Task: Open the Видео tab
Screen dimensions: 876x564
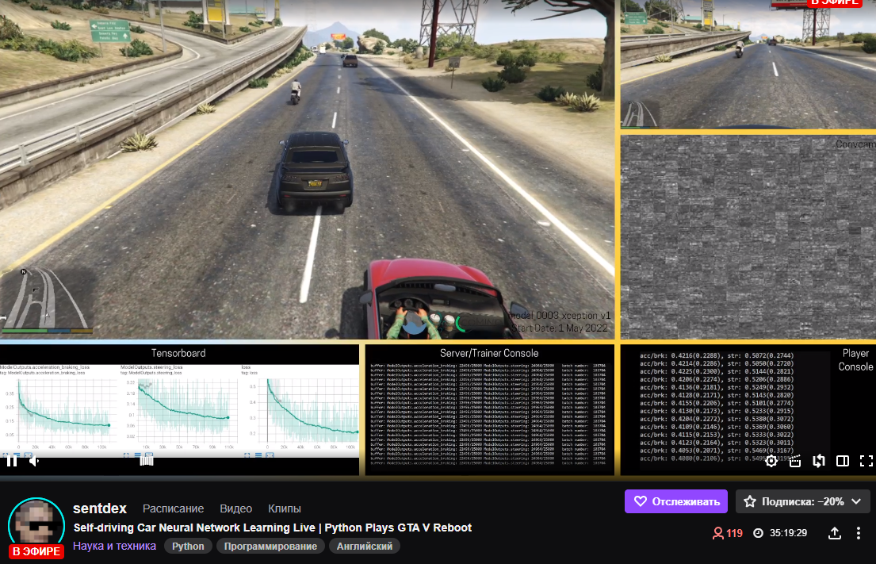Action: pyautogui.click(x=235, y=508)
